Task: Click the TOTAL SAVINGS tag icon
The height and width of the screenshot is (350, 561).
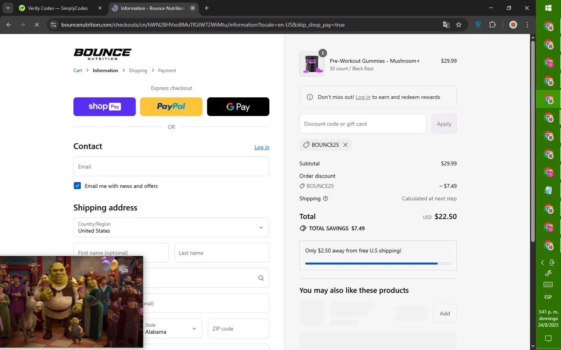Action: pyautogui.click(x=303, y=228)
